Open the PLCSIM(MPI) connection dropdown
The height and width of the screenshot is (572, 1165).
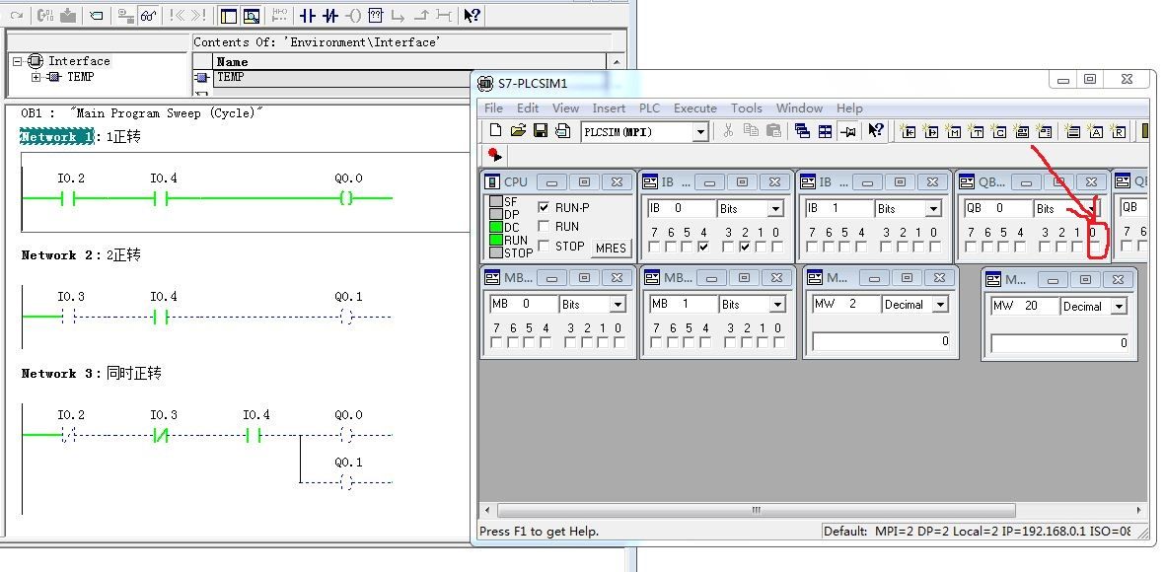pyautogui.click(x=700, y=131)
